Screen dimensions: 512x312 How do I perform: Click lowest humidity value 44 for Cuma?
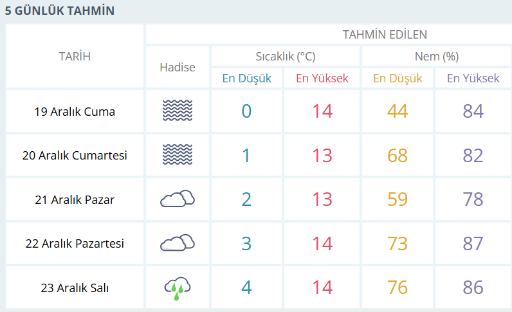[x=398, y=111]
